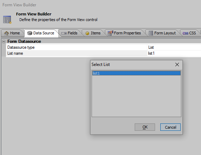Cancel the Select List dialog
201x155 pixels.
click(x=170, y=127)
